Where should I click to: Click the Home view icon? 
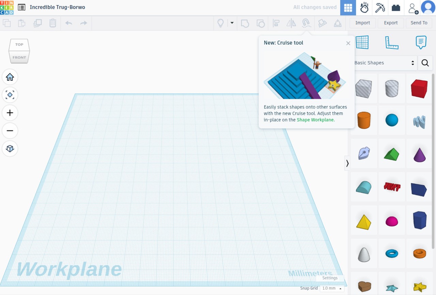coord(10,77)
